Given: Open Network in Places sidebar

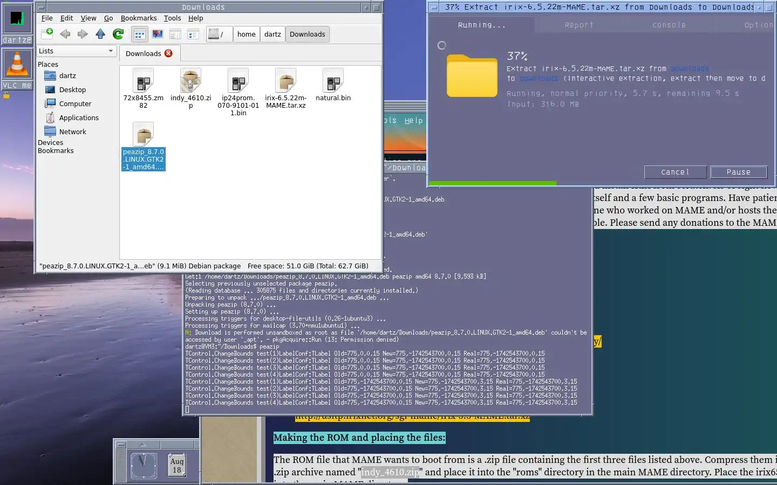Looking at the screenshot, I should point(72,131).
